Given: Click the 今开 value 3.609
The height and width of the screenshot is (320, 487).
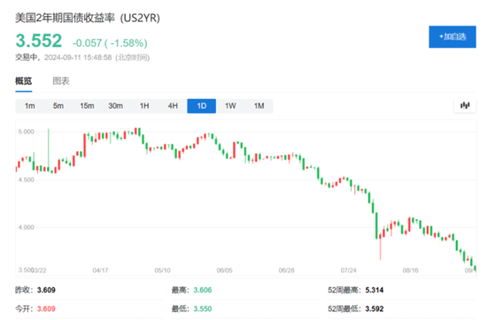Looking at the screenshot, I should pos(46,309).
